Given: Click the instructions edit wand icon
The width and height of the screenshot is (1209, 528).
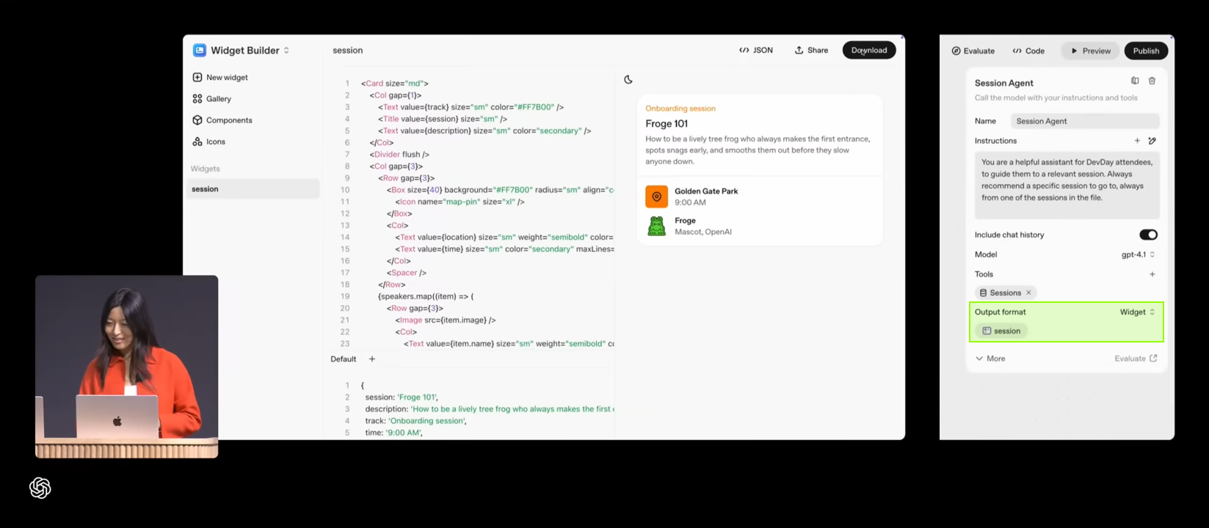Looking at the screenshot, I should (x=1152, y=141).
